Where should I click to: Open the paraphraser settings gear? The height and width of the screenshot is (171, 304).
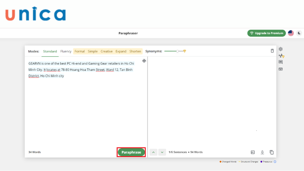[x=280, y=49]
